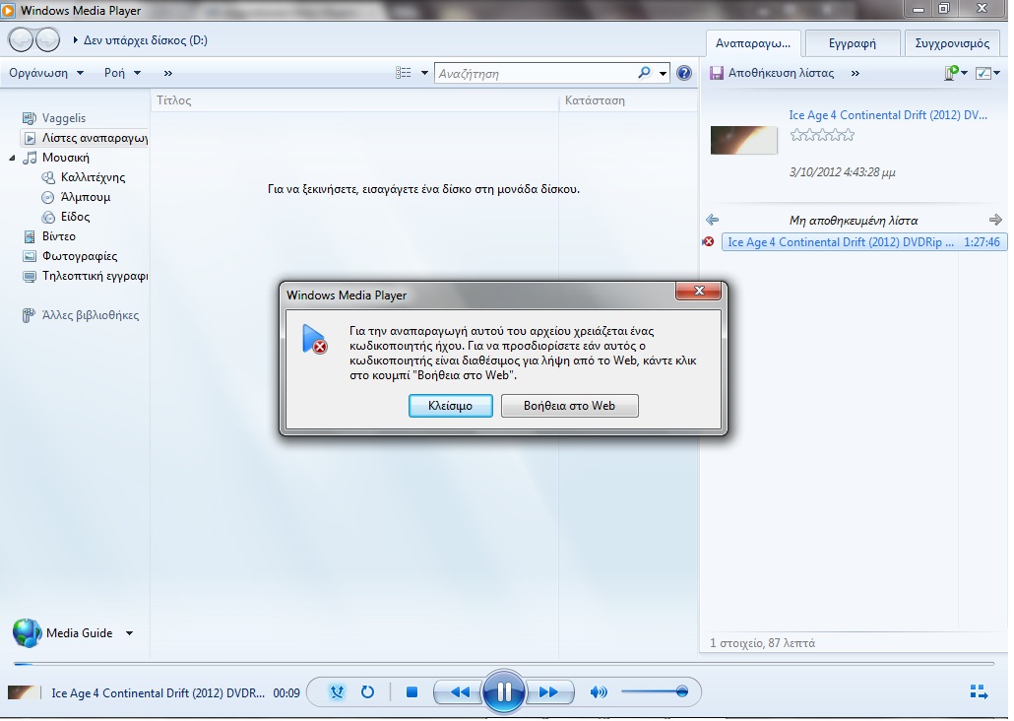Click the search magnifier icon

click(644, 73)
